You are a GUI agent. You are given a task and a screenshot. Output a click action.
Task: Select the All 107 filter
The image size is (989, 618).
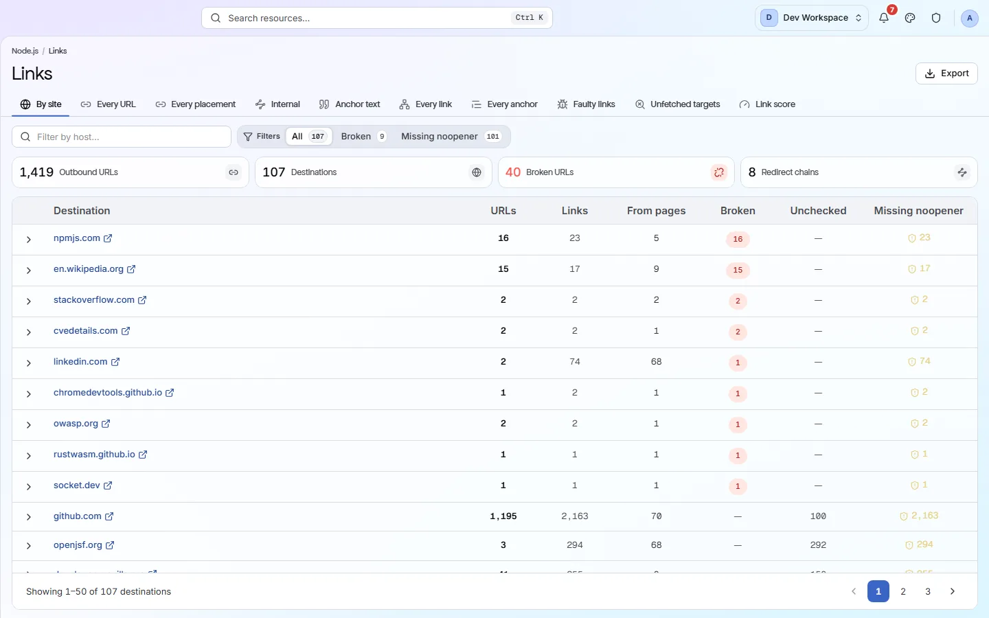tap(309, 136)
